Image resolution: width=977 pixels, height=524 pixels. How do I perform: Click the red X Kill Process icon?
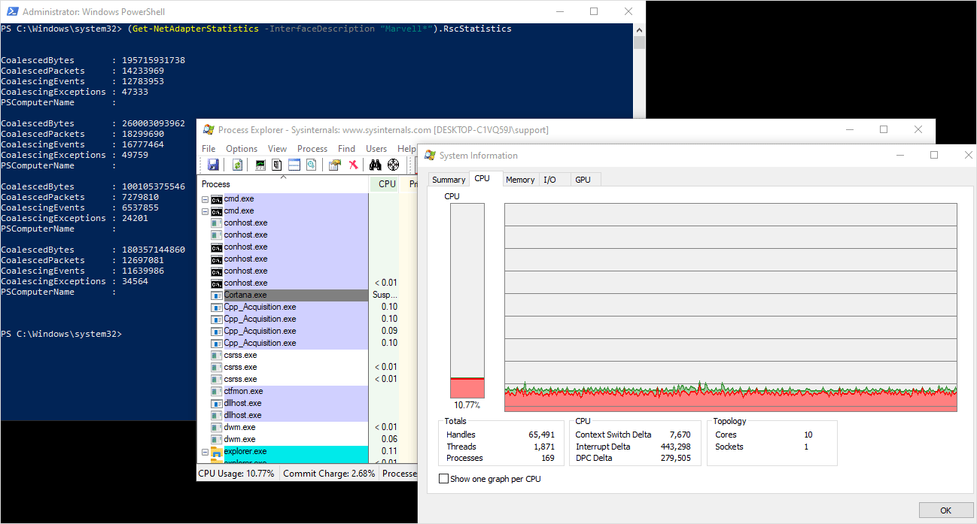[354, 165]
